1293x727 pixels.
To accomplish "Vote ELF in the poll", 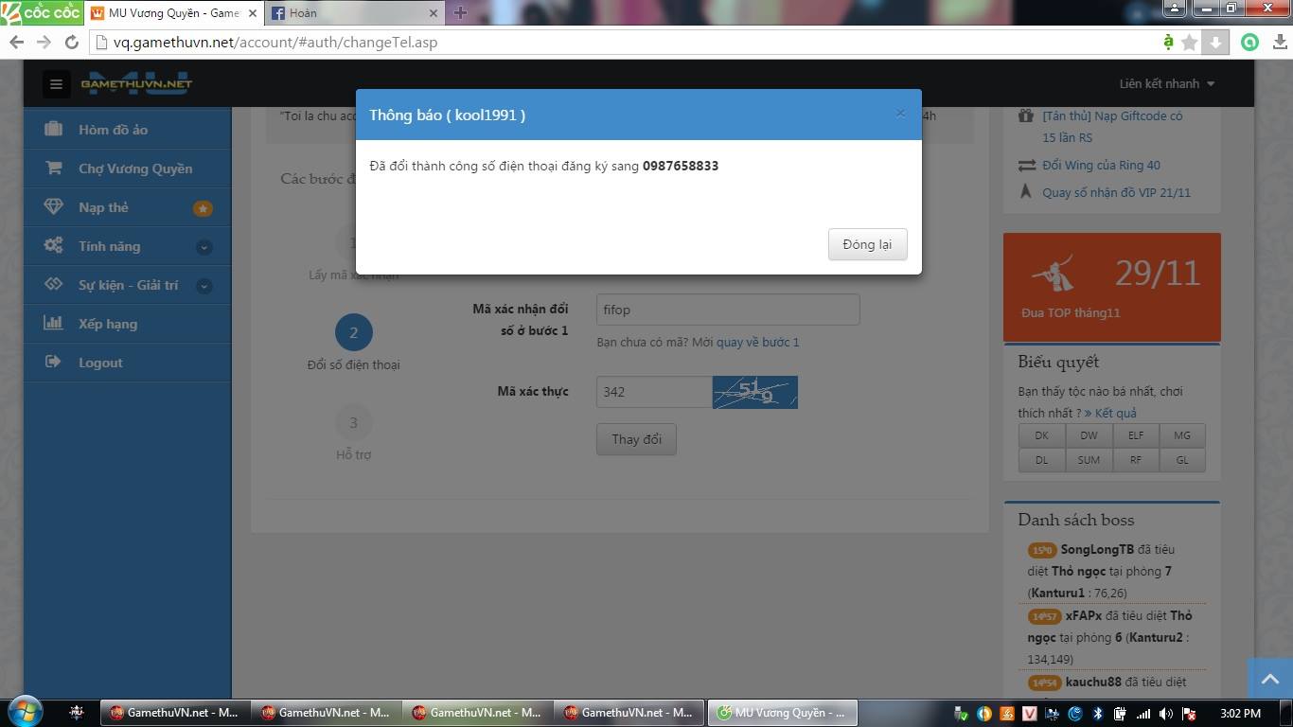I will pos(1135,435).
